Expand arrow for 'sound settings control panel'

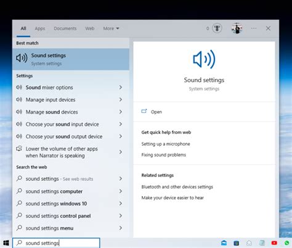click(x=121, y=216)
